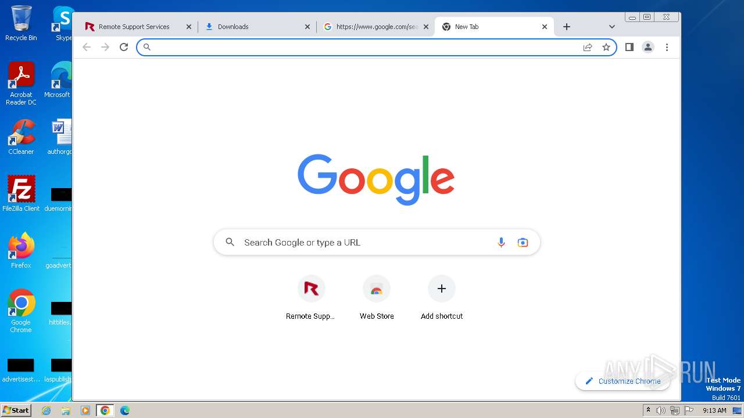The height and width of the screenshot is (418, 744).
Task: Expand the tab search dropdown chevron
Action: click(x=612, y=27)
